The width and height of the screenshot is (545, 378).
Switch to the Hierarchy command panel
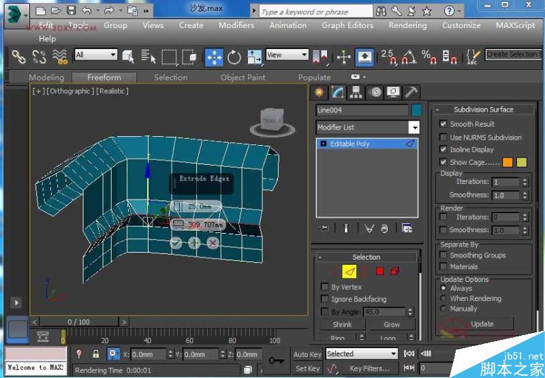point(356,93)
